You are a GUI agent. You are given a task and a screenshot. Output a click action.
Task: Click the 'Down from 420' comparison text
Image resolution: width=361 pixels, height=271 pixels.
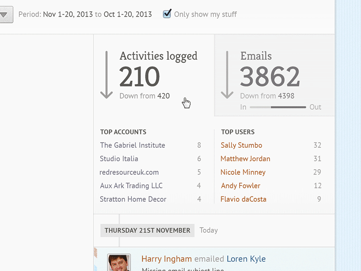click(144, 96)
